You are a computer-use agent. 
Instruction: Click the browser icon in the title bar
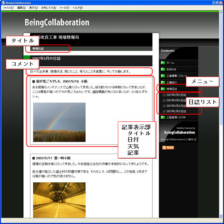3,3
